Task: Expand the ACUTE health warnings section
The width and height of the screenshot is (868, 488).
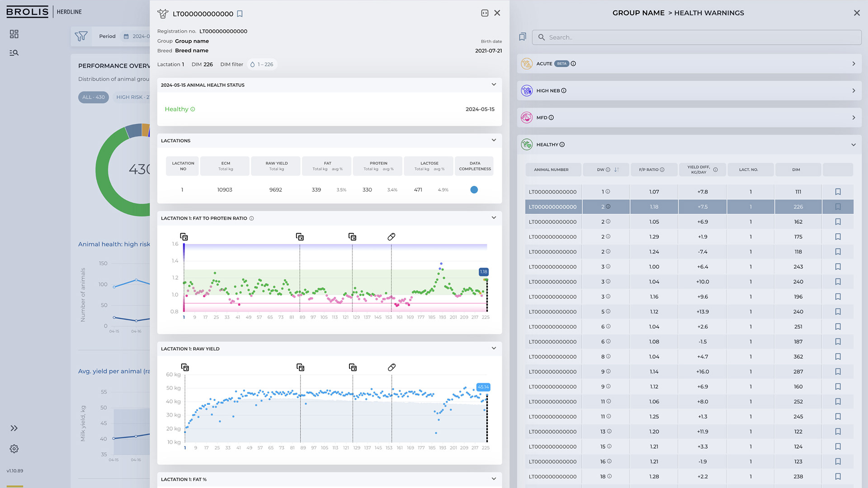Action: [x=853, y=64]
